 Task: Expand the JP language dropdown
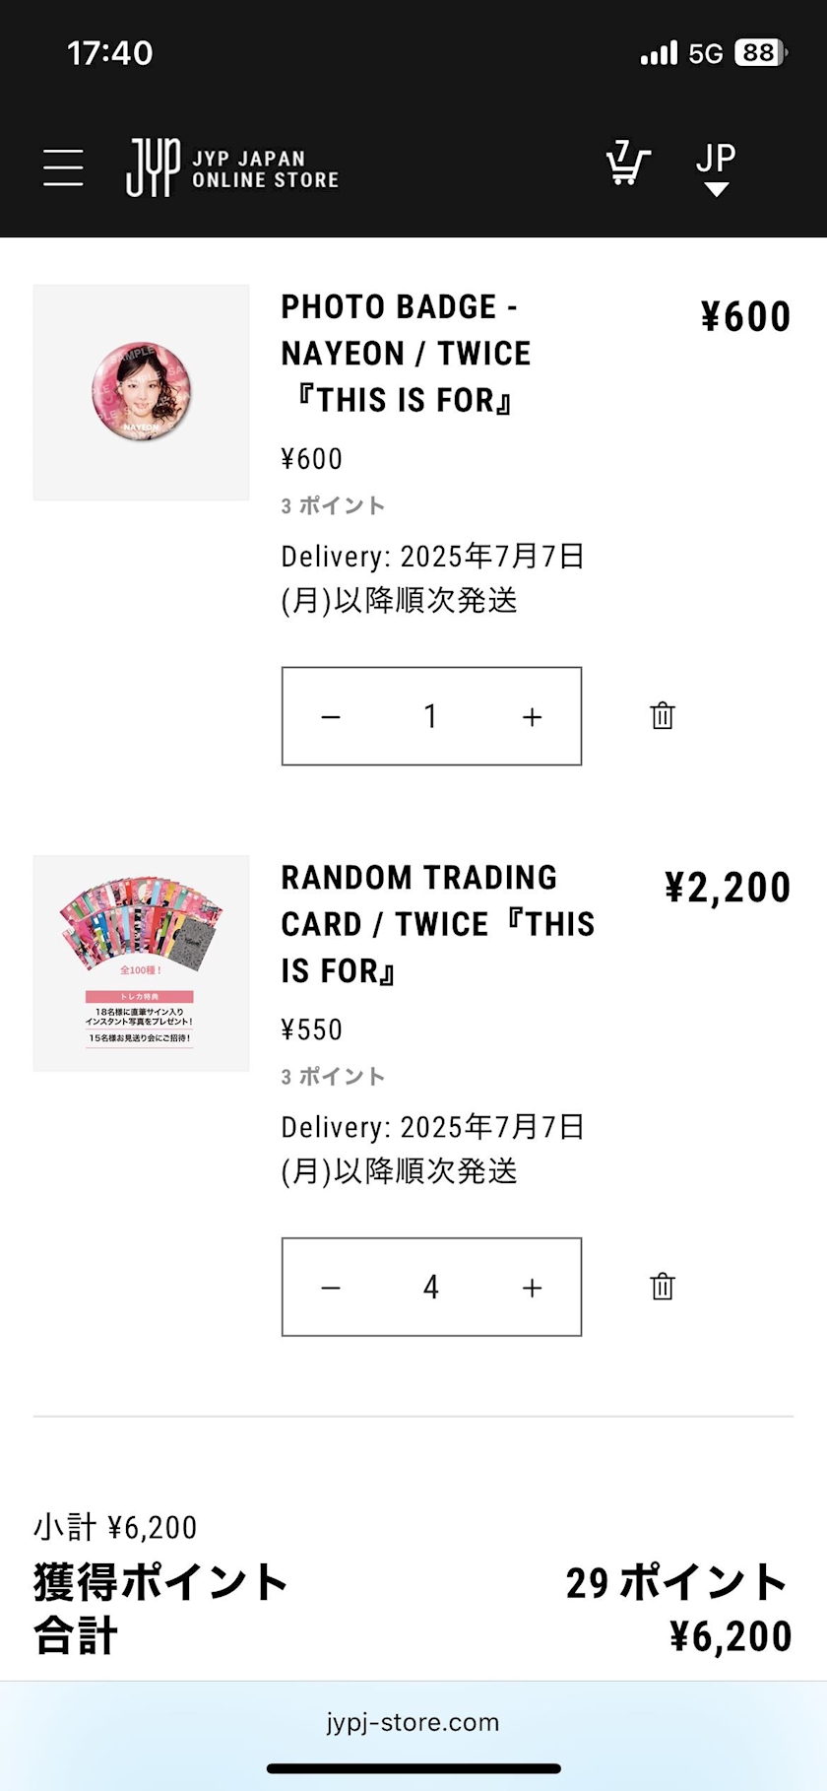(716, 168)
